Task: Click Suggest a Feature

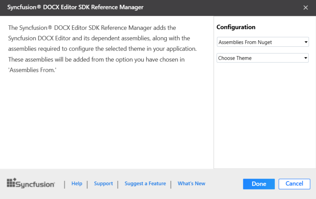Action: pyautogui.click(x=145, y=183)
